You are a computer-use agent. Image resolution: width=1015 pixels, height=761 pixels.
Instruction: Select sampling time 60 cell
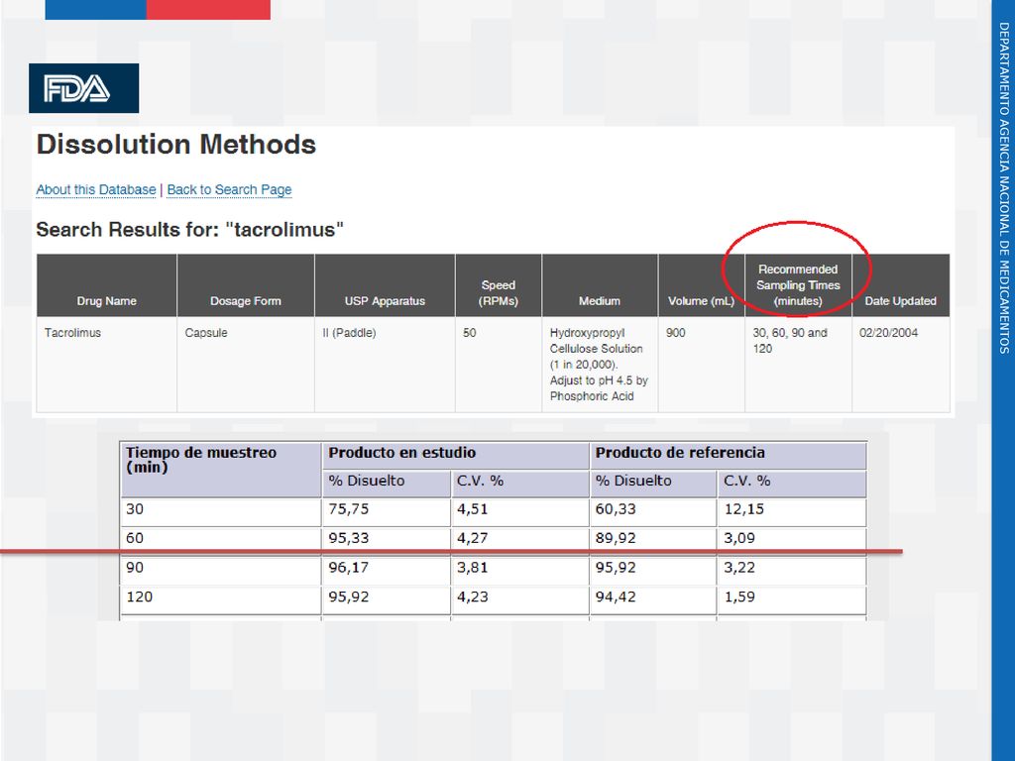[220, 540]
